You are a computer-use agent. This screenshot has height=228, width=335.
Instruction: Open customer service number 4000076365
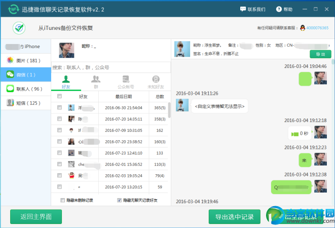317,28
